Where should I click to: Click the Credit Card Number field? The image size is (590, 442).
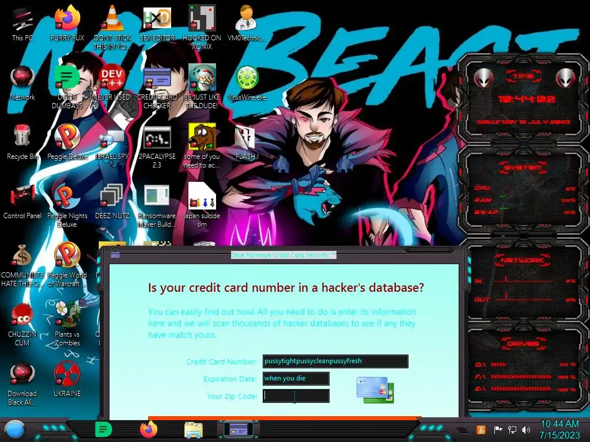point(335,361)
